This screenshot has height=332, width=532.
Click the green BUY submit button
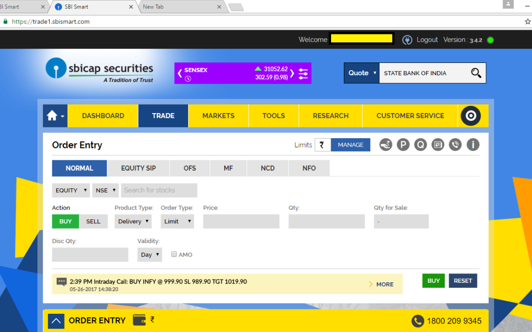433,281
